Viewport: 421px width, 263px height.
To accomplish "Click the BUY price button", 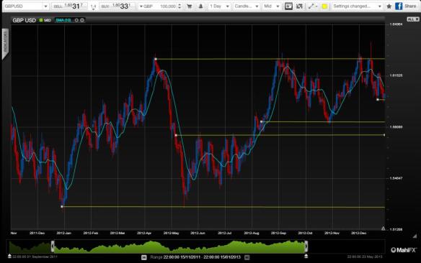I will (x=117, y=6).
